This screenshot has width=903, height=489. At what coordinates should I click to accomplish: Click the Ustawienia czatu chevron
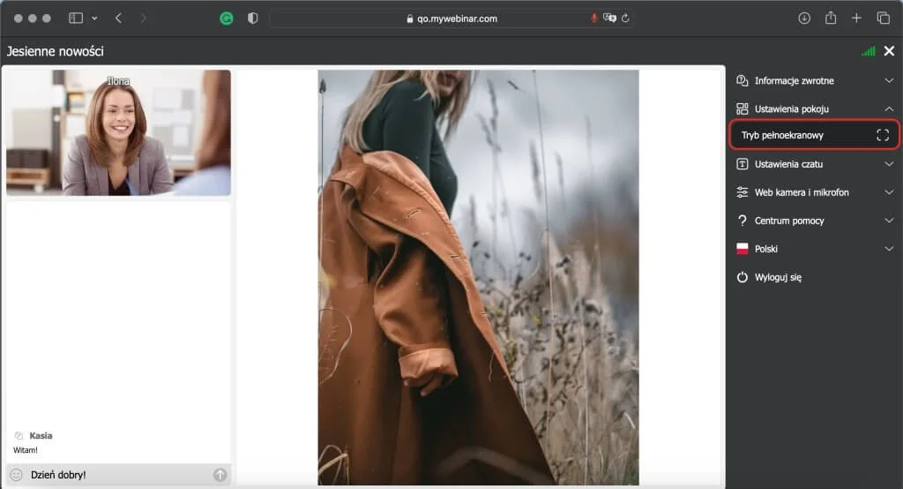pos(889,164)
